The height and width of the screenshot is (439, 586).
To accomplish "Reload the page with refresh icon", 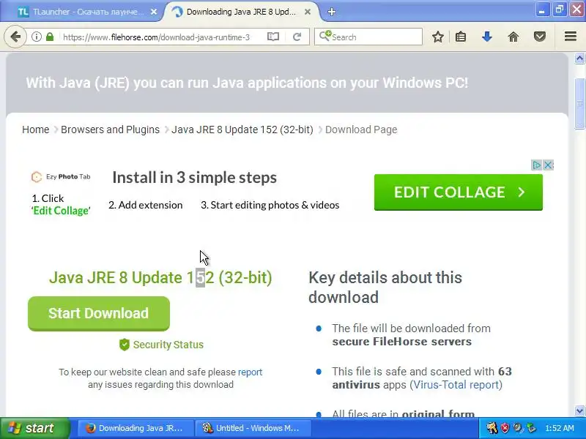I will [x=297, y=37].
